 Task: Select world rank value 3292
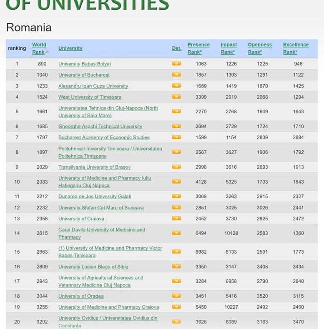(x=42, y=322)
